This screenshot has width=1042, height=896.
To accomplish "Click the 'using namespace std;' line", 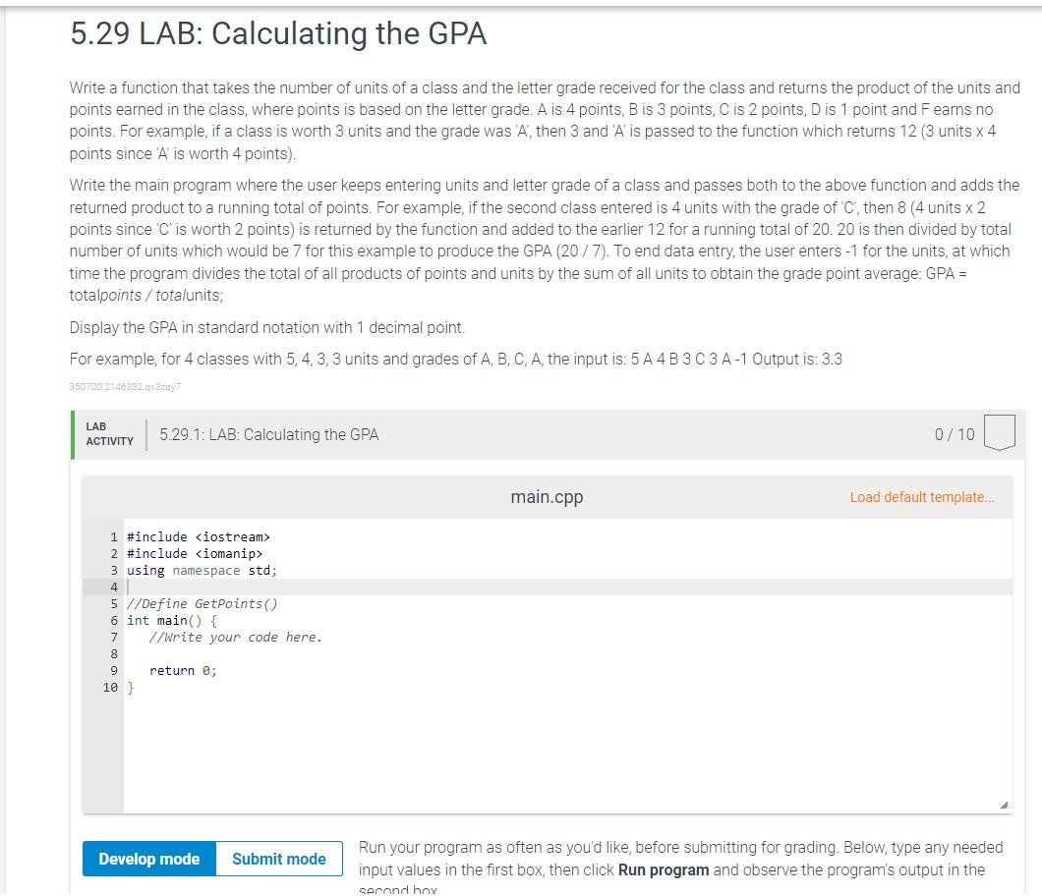I will click(x=202, y=570).
